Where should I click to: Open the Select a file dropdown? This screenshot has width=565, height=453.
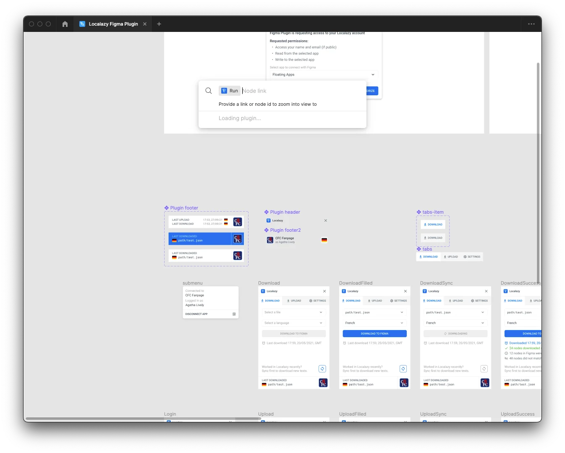click(293, 312)
